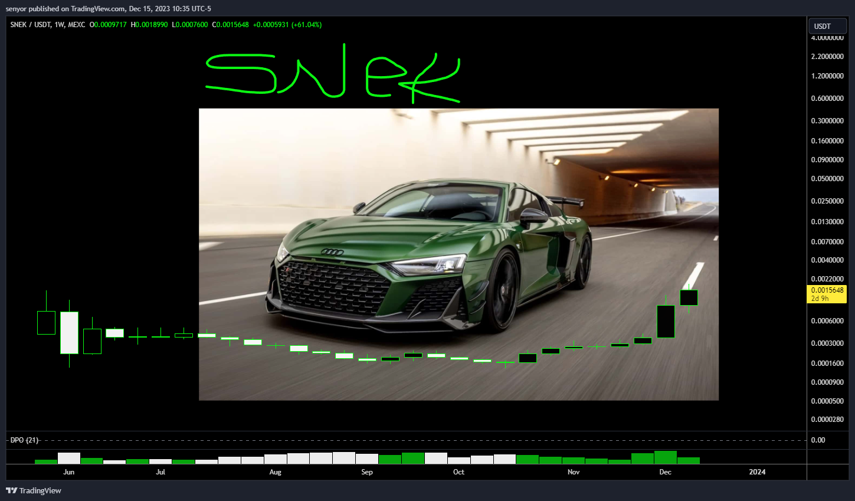The image size is (855, 501).
Task: Click the Oct label on time axis
Action: coord(458,472)
